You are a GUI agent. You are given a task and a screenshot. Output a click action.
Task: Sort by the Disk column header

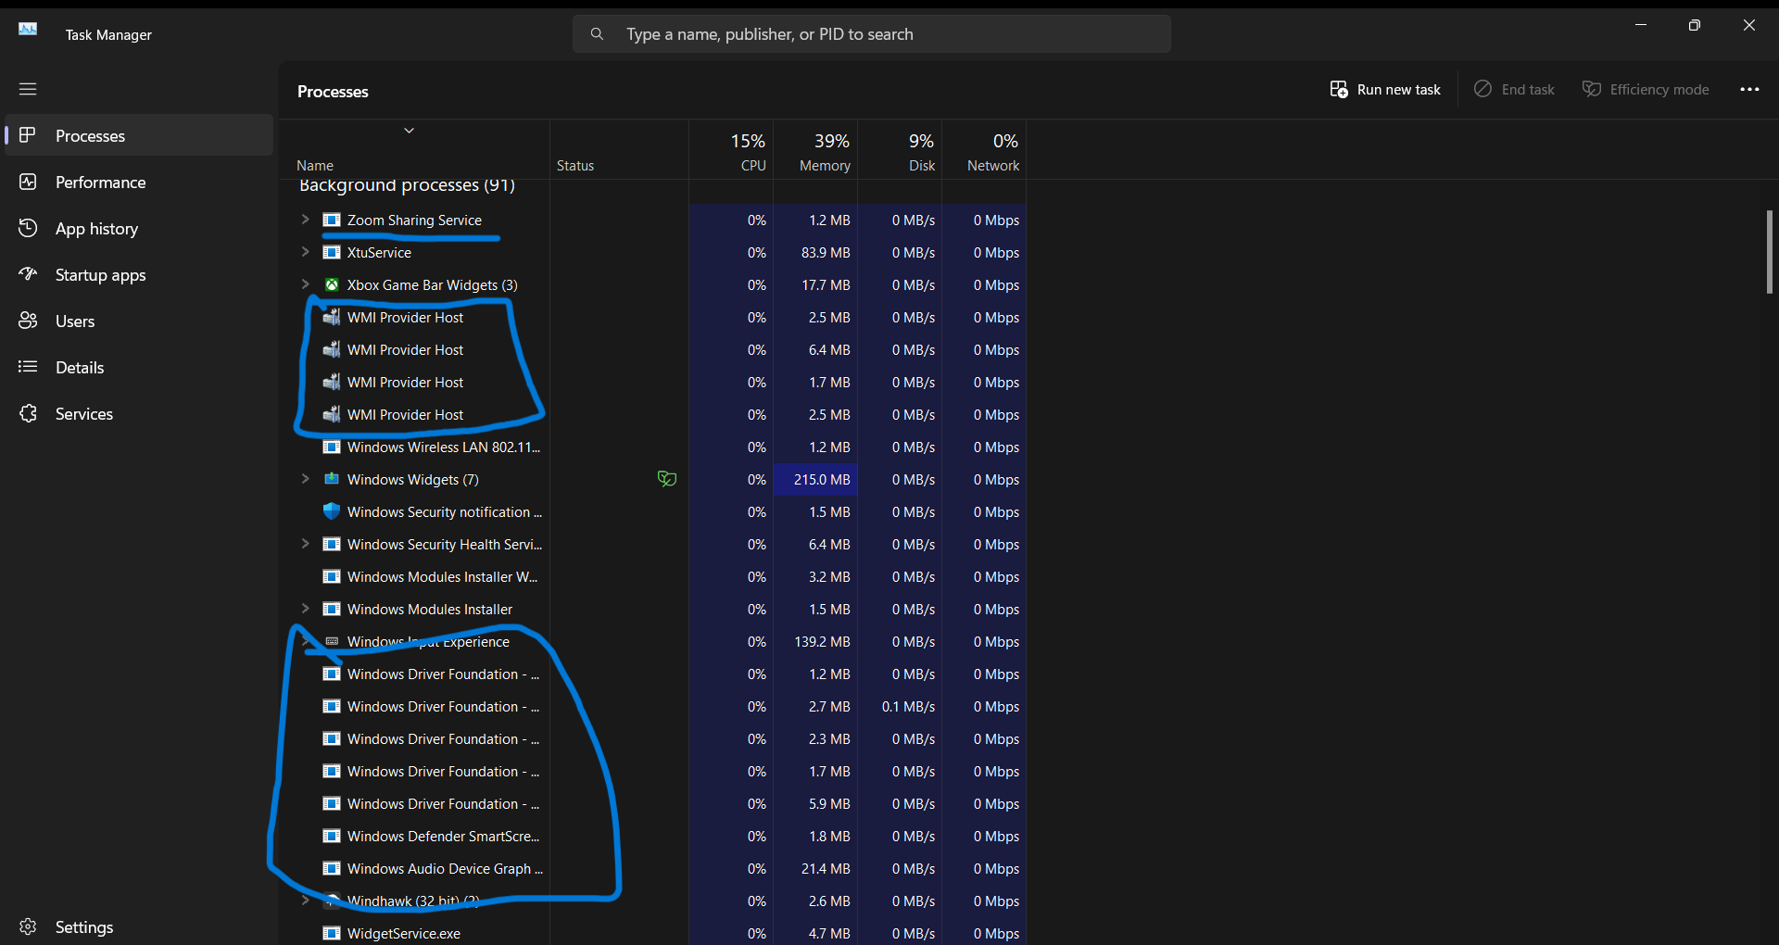click(x=900, y=150)
